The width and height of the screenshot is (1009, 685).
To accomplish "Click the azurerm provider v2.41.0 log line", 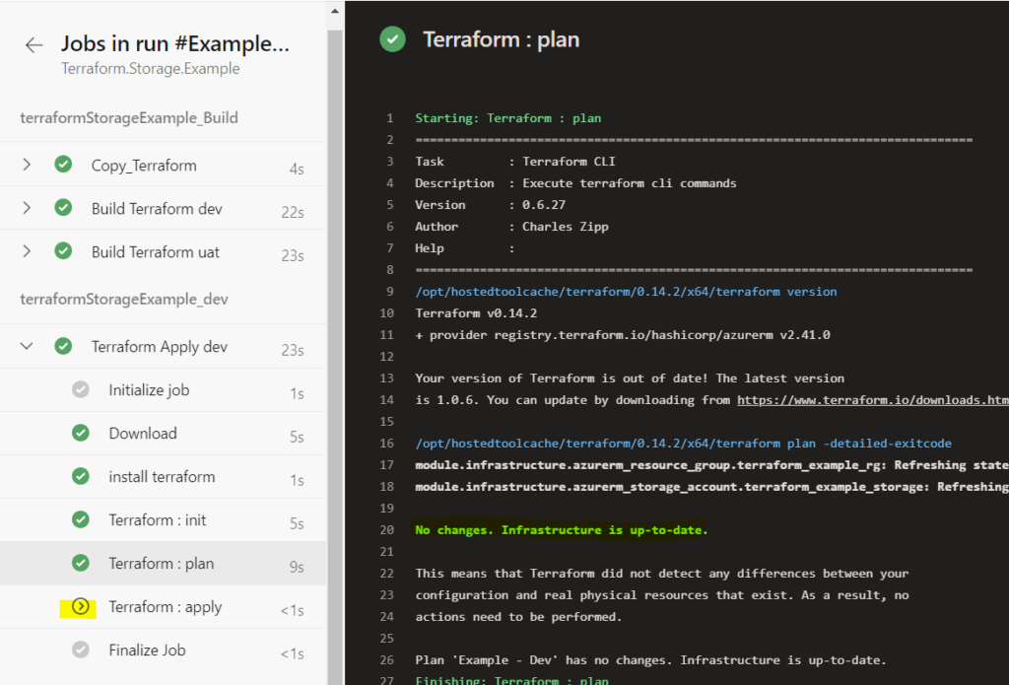I will [x=623, y=335].
